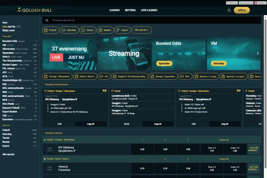The width and height of the screenshot is (267, 178).
Task: Select Över 2.5 at 2.23
Action: (x=212, y=168)
